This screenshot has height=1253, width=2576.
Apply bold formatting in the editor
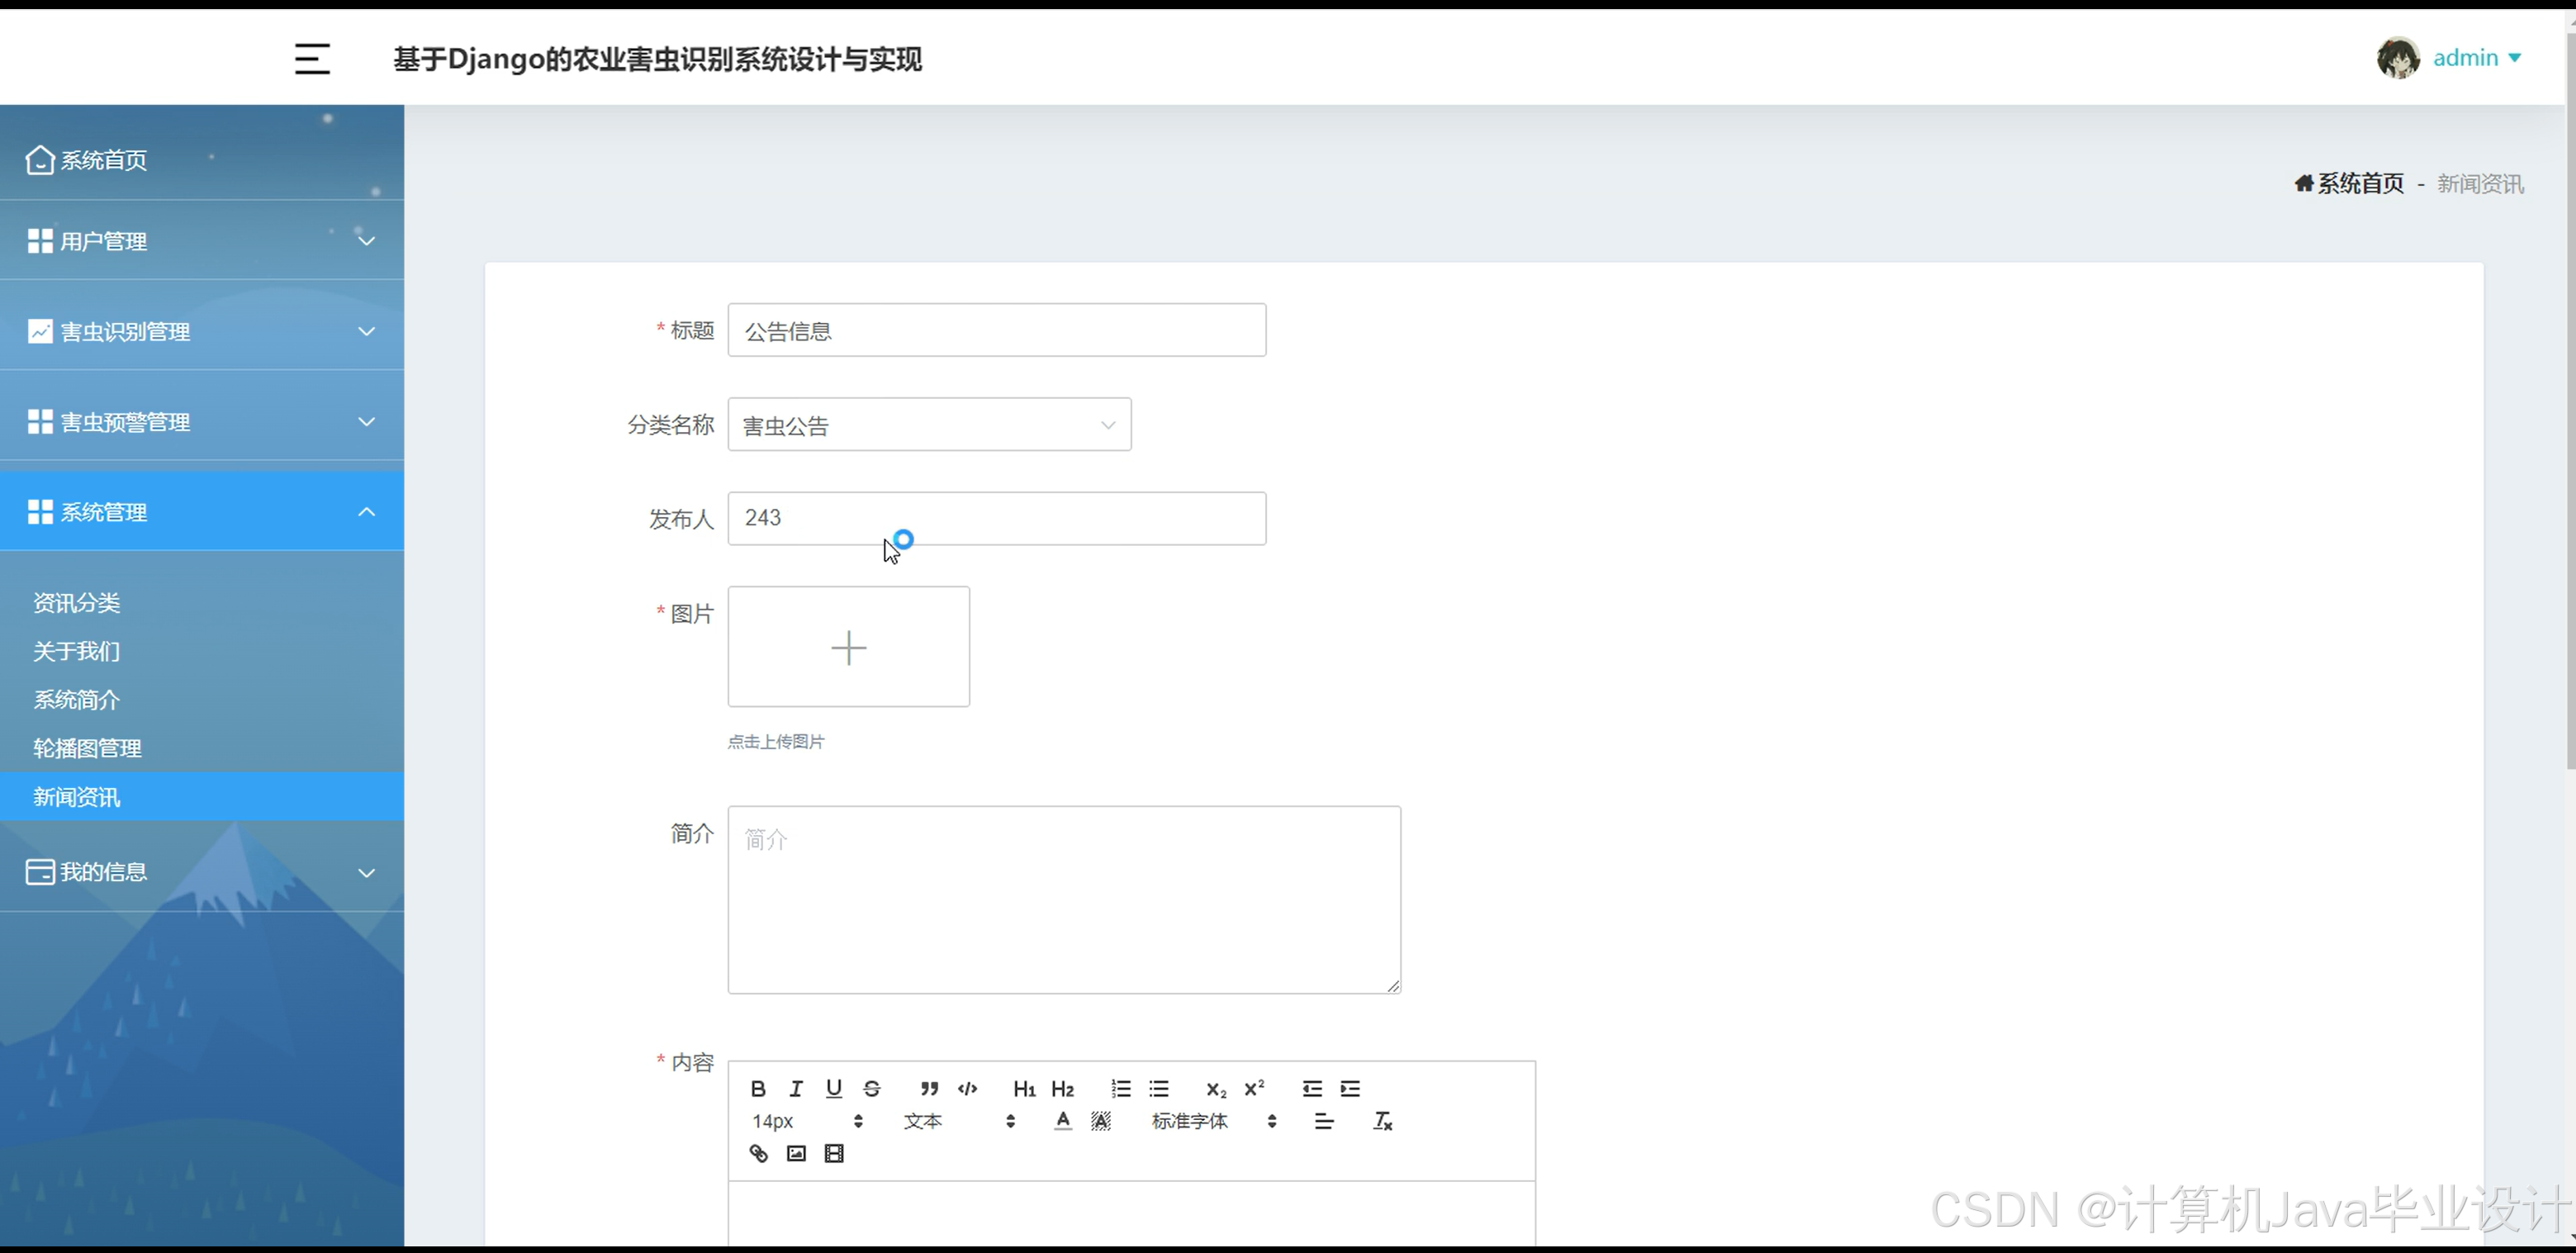(758, 1088)
